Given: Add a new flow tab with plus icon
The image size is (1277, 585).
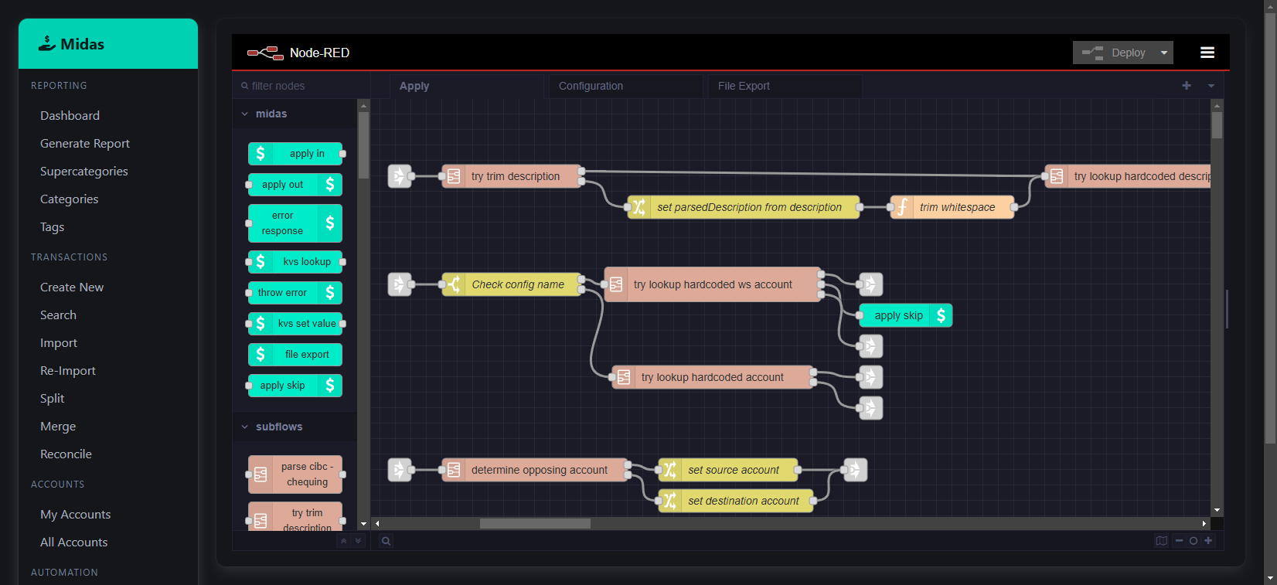Looking at the screenshot, I should pyautogui.click(x=1187, y=86).
